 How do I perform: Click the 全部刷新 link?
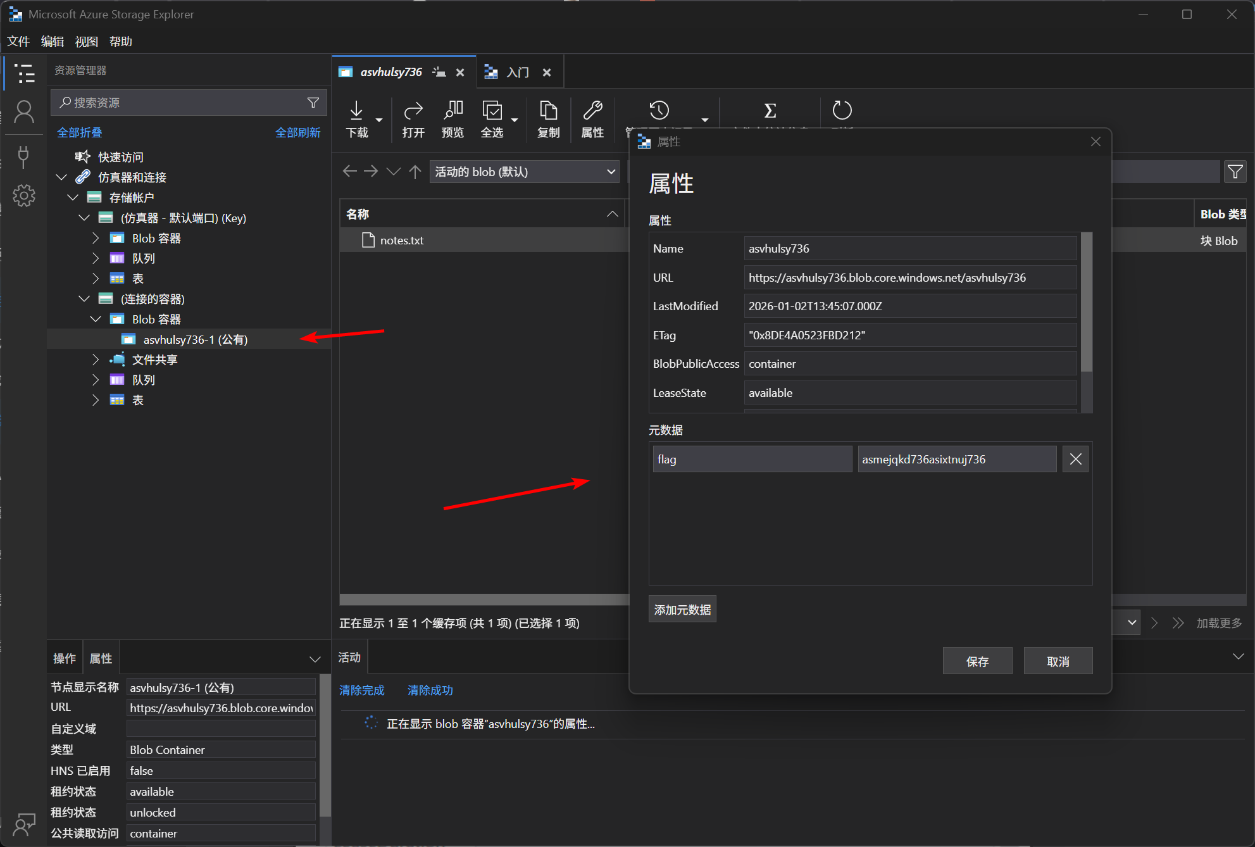297,132
